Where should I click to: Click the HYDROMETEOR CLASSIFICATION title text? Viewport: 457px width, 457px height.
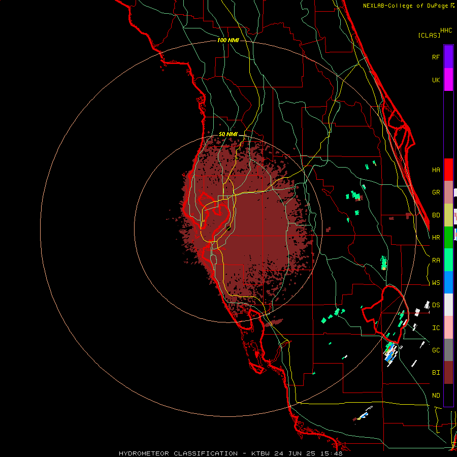[178, 453]
